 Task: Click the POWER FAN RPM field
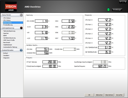70,49
